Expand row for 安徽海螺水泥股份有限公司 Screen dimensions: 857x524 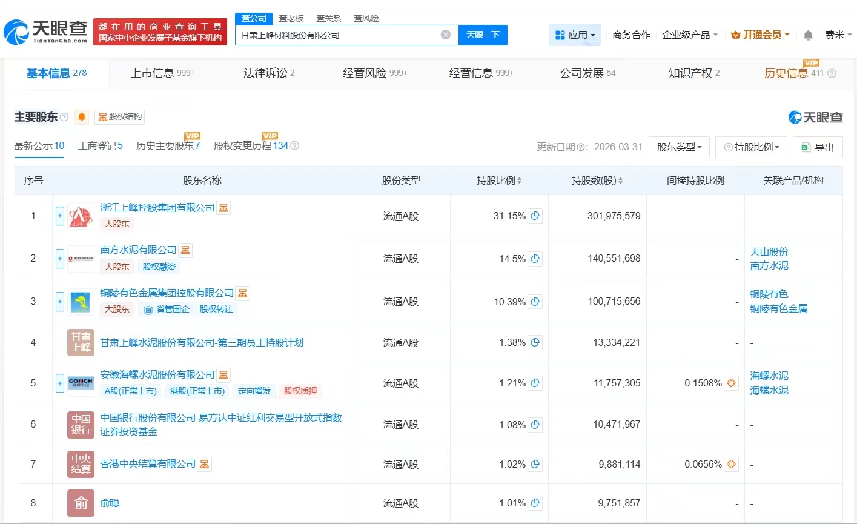tap(60, 383)
